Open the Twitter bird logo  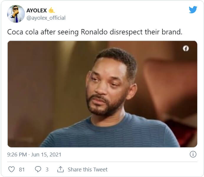pos(193,10)
